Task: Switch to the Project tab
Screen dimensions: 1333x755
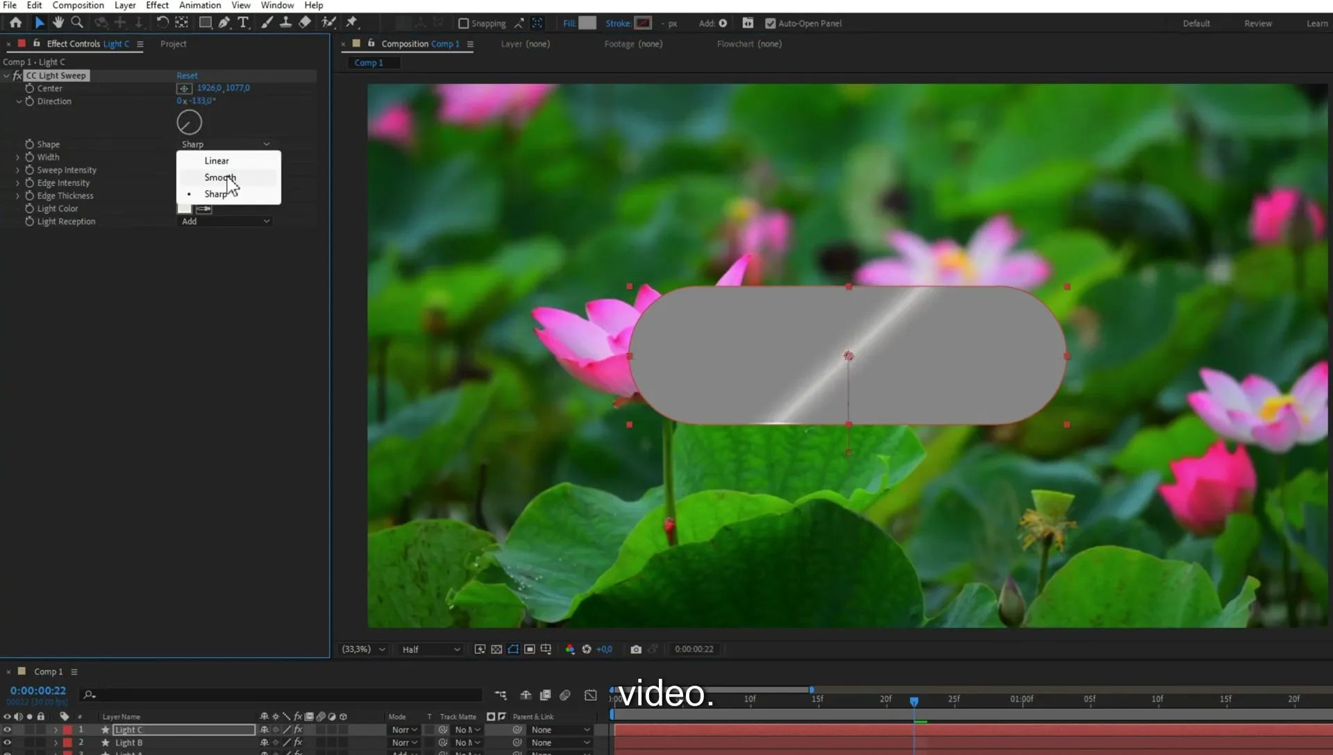Action: pyautogui.click(x=174, y=44)
